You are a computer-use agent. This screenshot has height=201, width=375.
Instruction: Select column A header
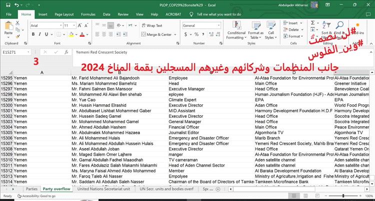coord(42,72)
